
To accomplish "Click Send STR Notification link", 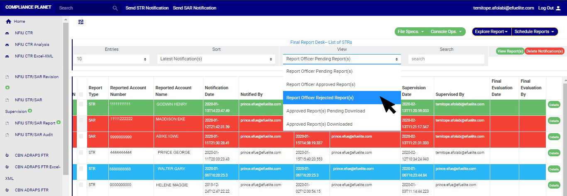I will click(x=147, y=8).
